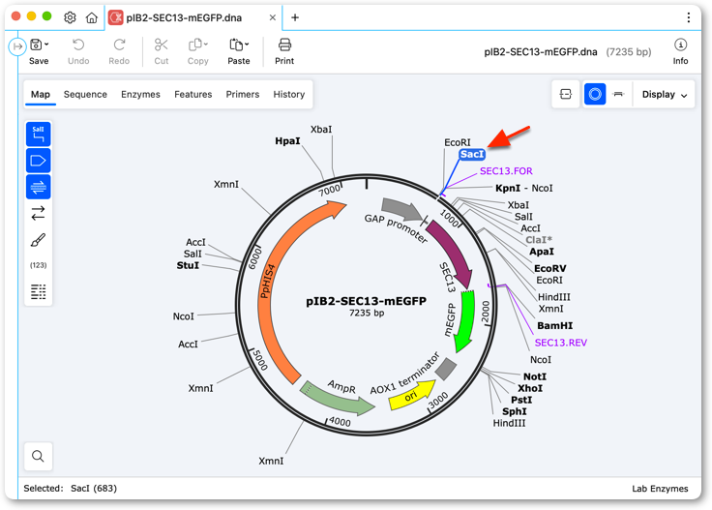Go to the Home icon
This screenshot has width=712, height=510.
point(92,17)
